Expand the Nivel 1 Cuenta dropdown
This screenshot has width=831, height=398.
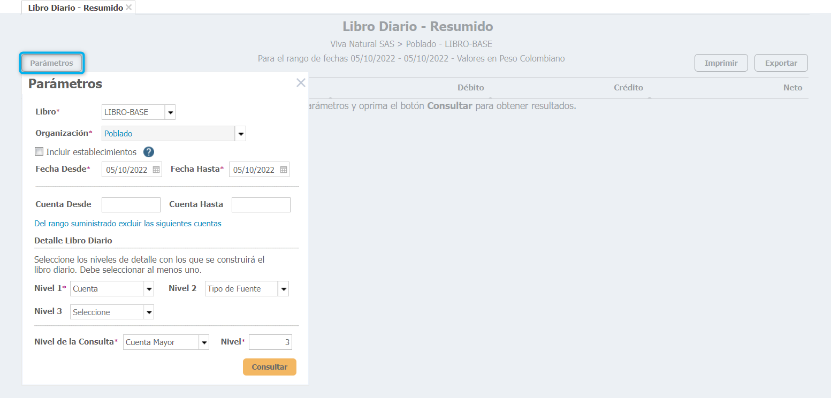tap(149, 289)
